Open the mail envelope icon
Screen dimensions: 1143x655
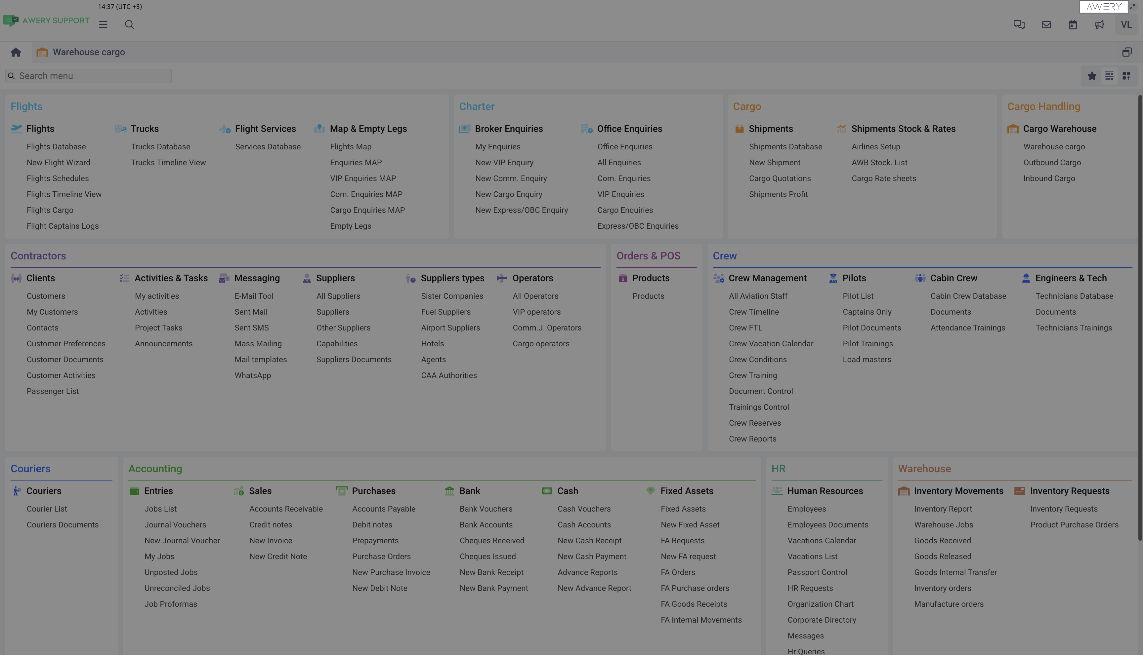tap(1046, 25)
